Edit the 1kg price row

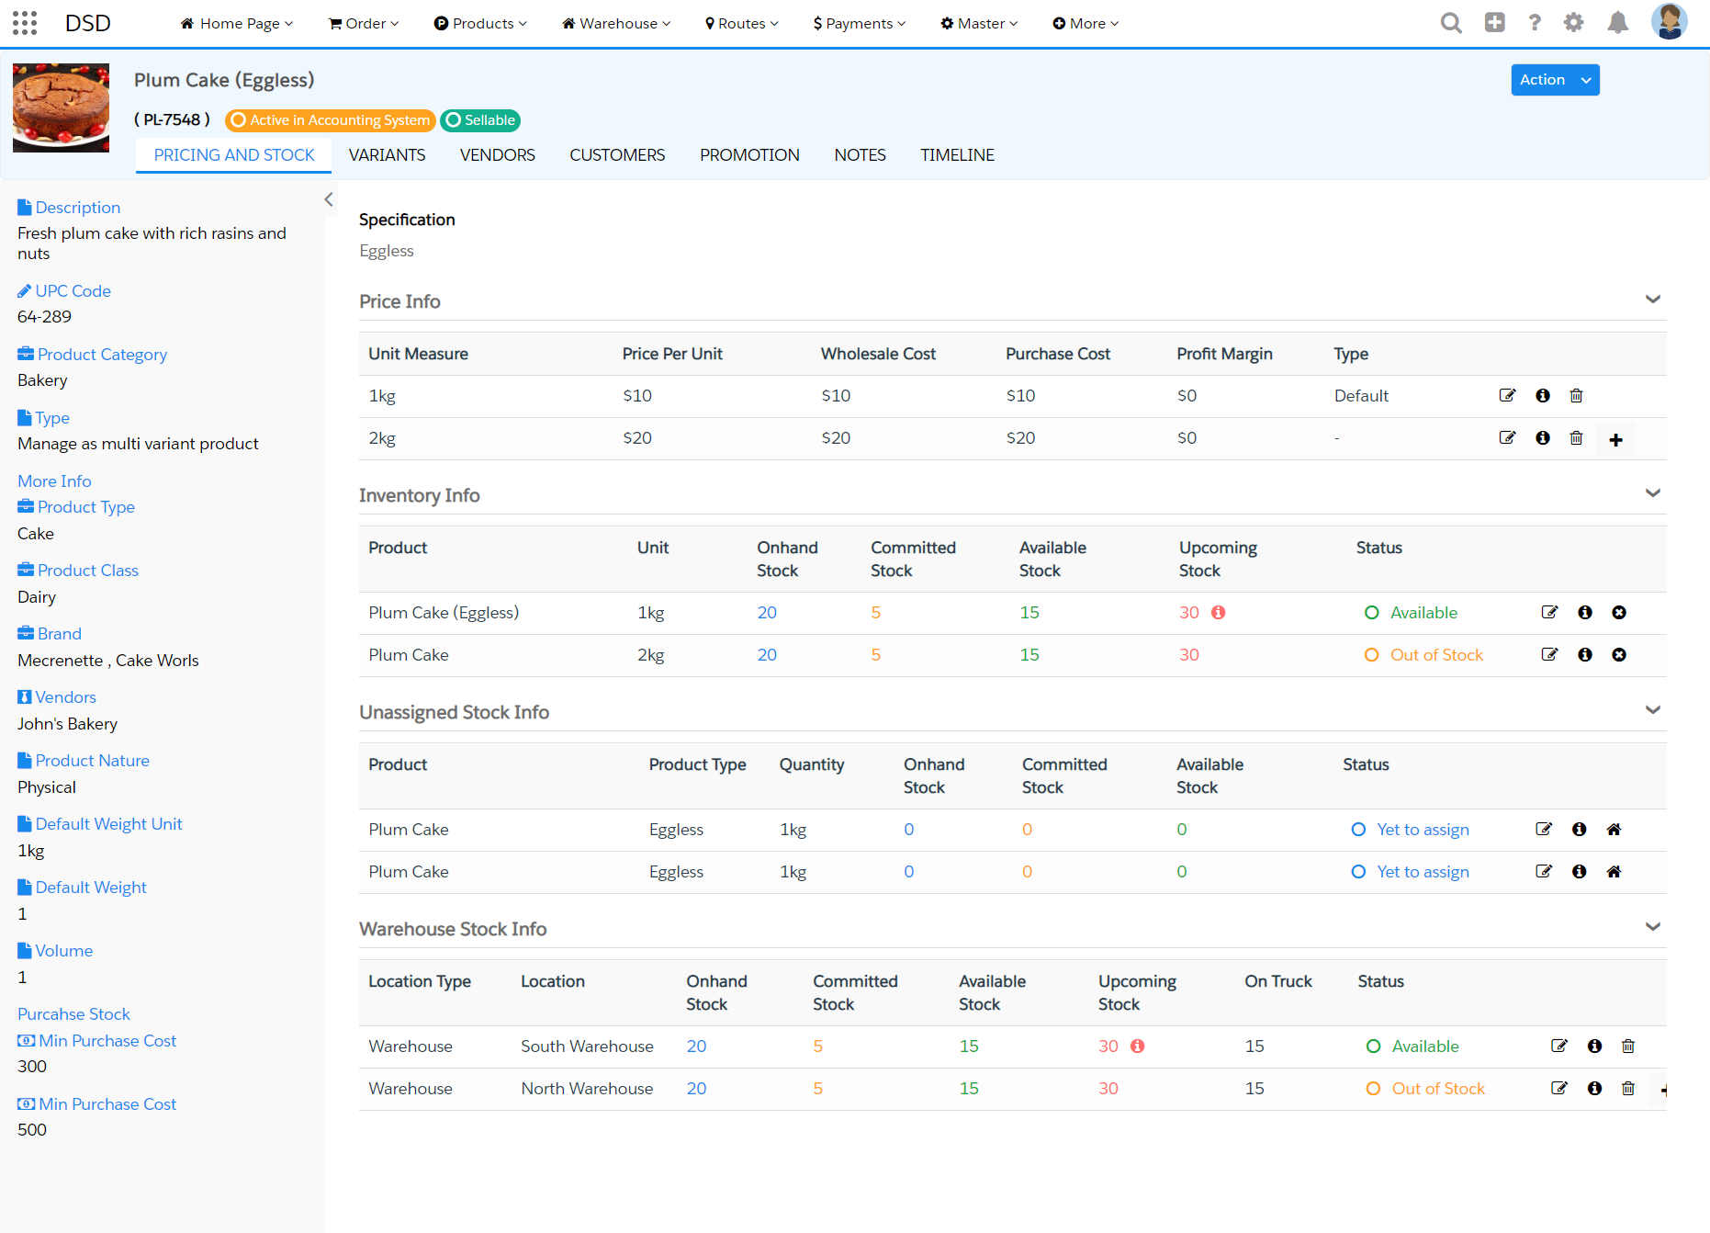(x=1507, y=395)
